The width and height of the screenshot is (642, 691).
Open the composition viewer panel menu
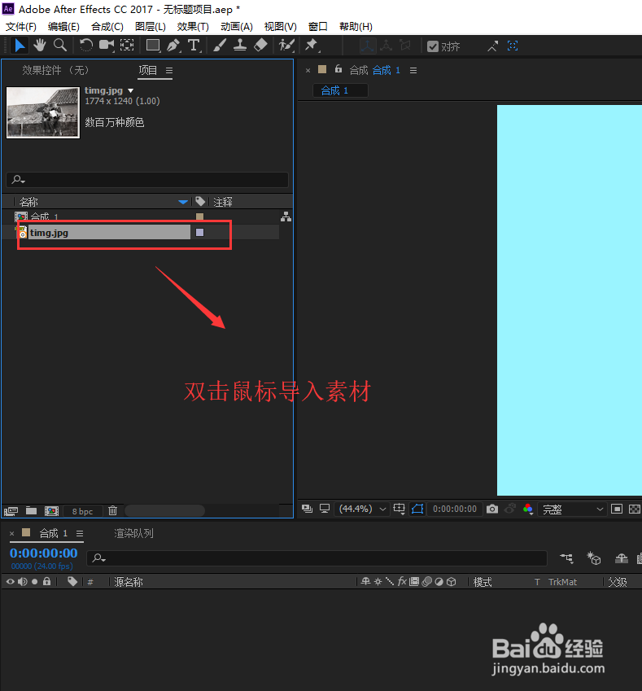coord(413,71)
